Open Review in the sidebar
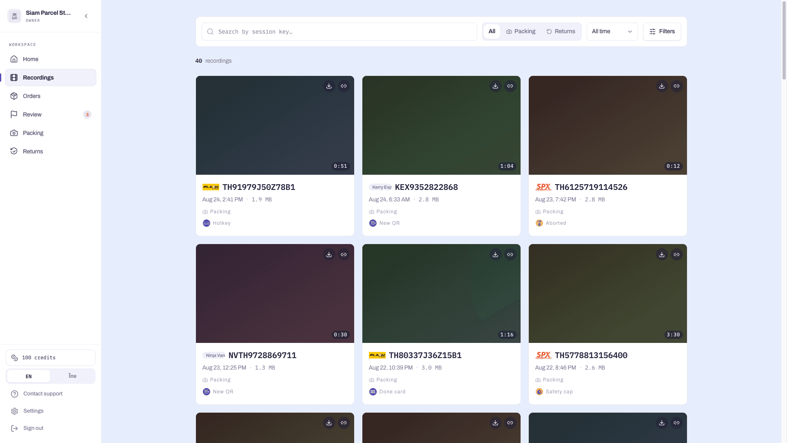 51,114
